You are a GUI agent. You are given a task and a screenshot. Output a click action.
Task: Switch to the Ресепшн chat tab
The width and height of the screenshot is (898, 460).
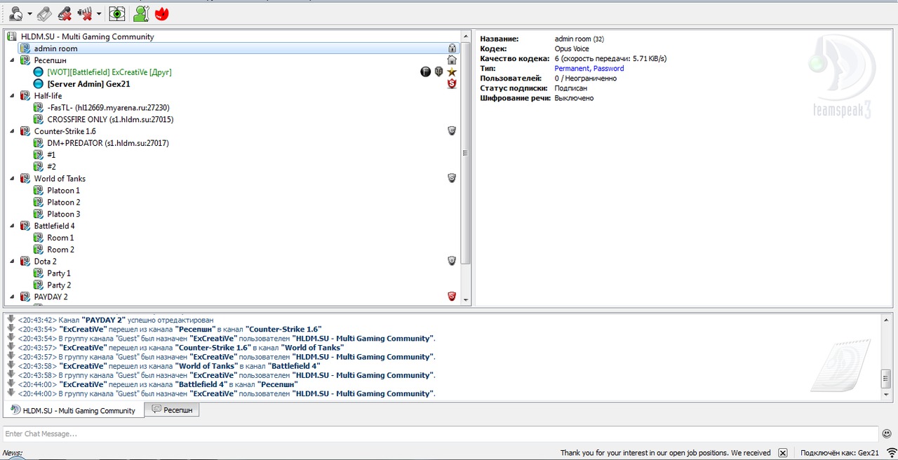point(172,410)
